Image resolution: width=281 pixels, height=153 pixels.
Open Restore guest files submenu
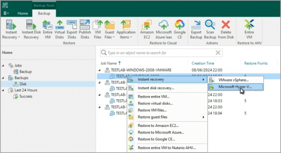[167, 117]
